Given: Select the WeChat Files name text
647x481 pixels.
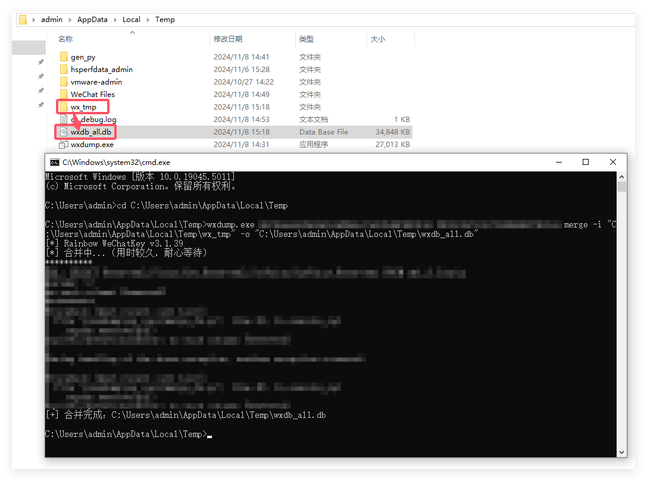Looking at the screenshot, I should coord(92,95).
